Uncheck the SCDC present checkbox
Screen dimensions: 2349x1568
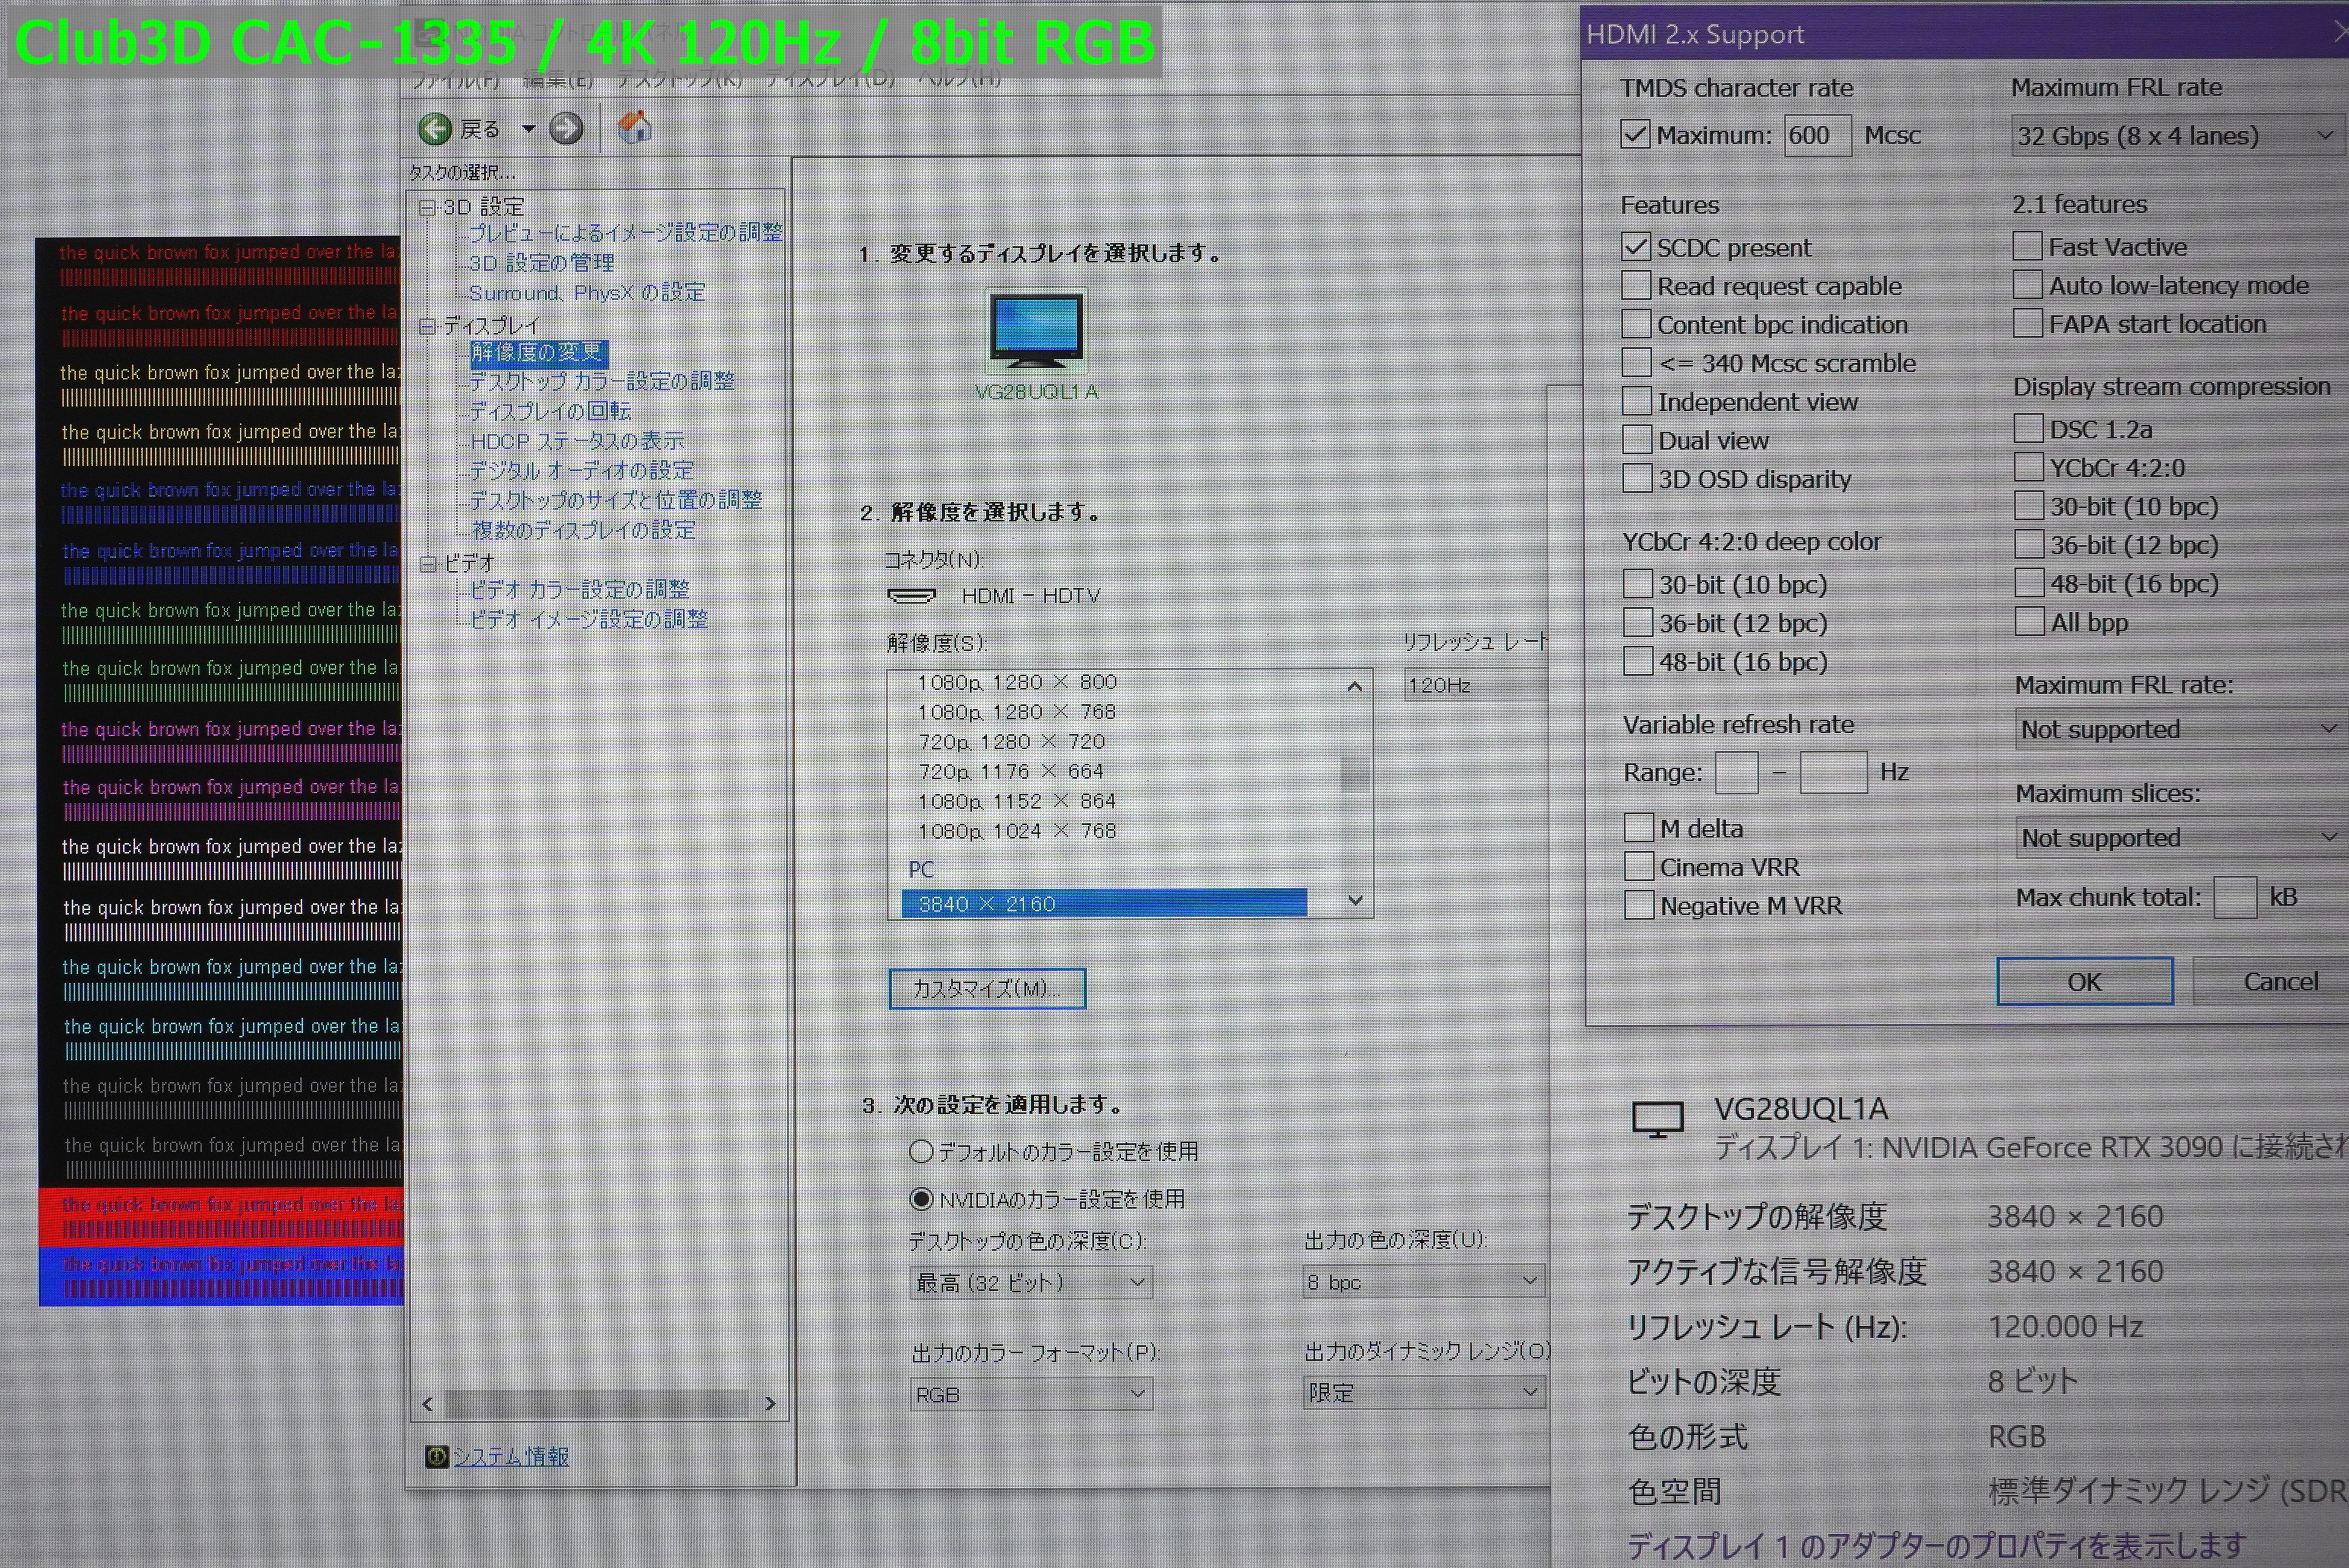click(x=1635, y=246)
